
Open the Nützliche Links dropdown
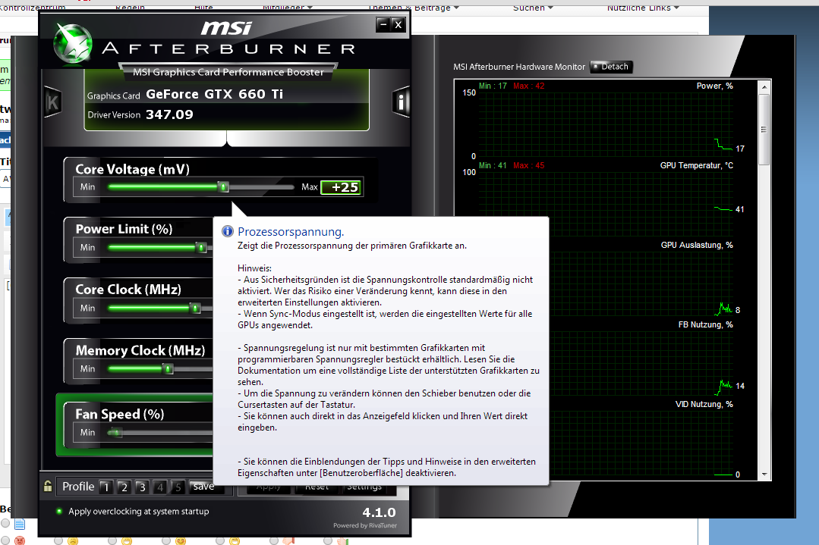click(x=643, y=7)
